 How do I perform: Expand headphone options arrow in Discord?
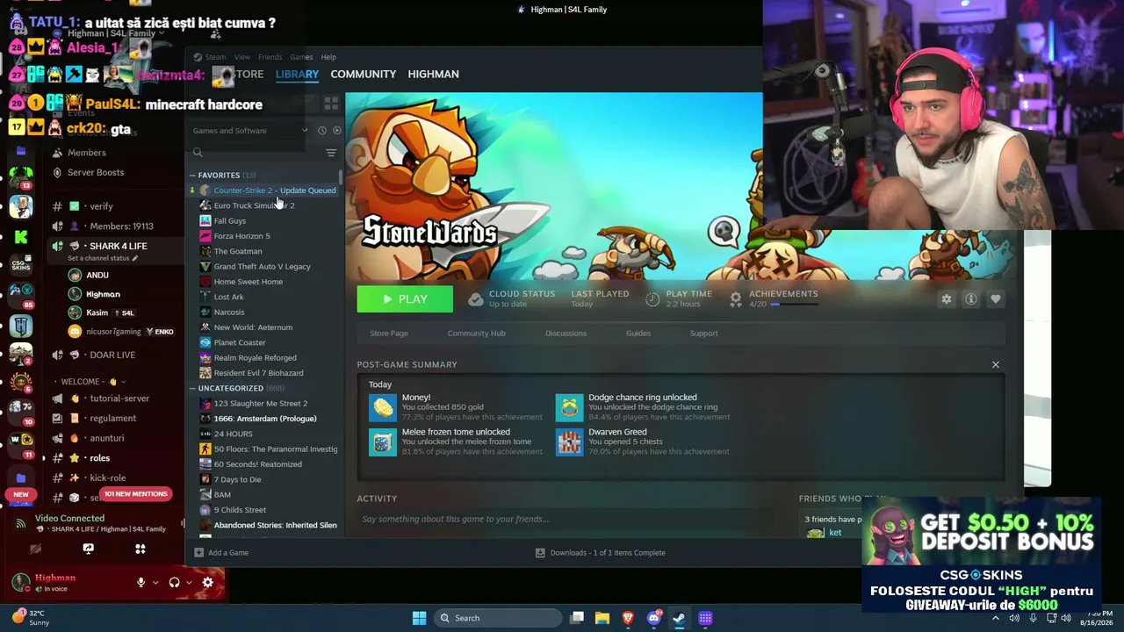tap(189, 582)
